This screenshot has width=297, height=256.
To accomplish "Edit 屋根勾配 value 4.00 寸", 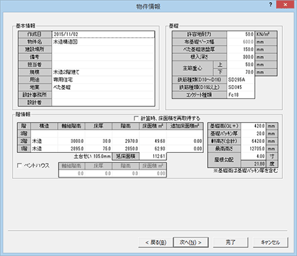I will pos(253,156).
